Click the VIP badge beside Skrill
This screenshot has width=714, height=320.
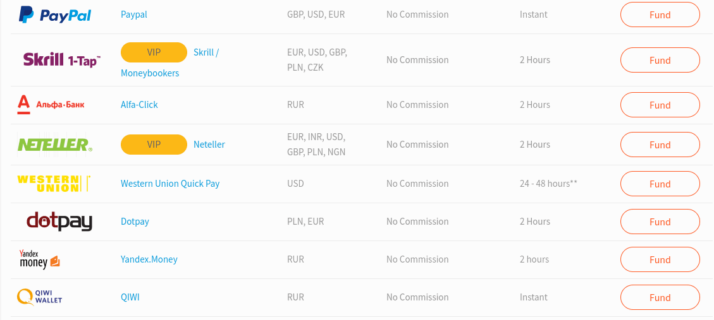154,52
